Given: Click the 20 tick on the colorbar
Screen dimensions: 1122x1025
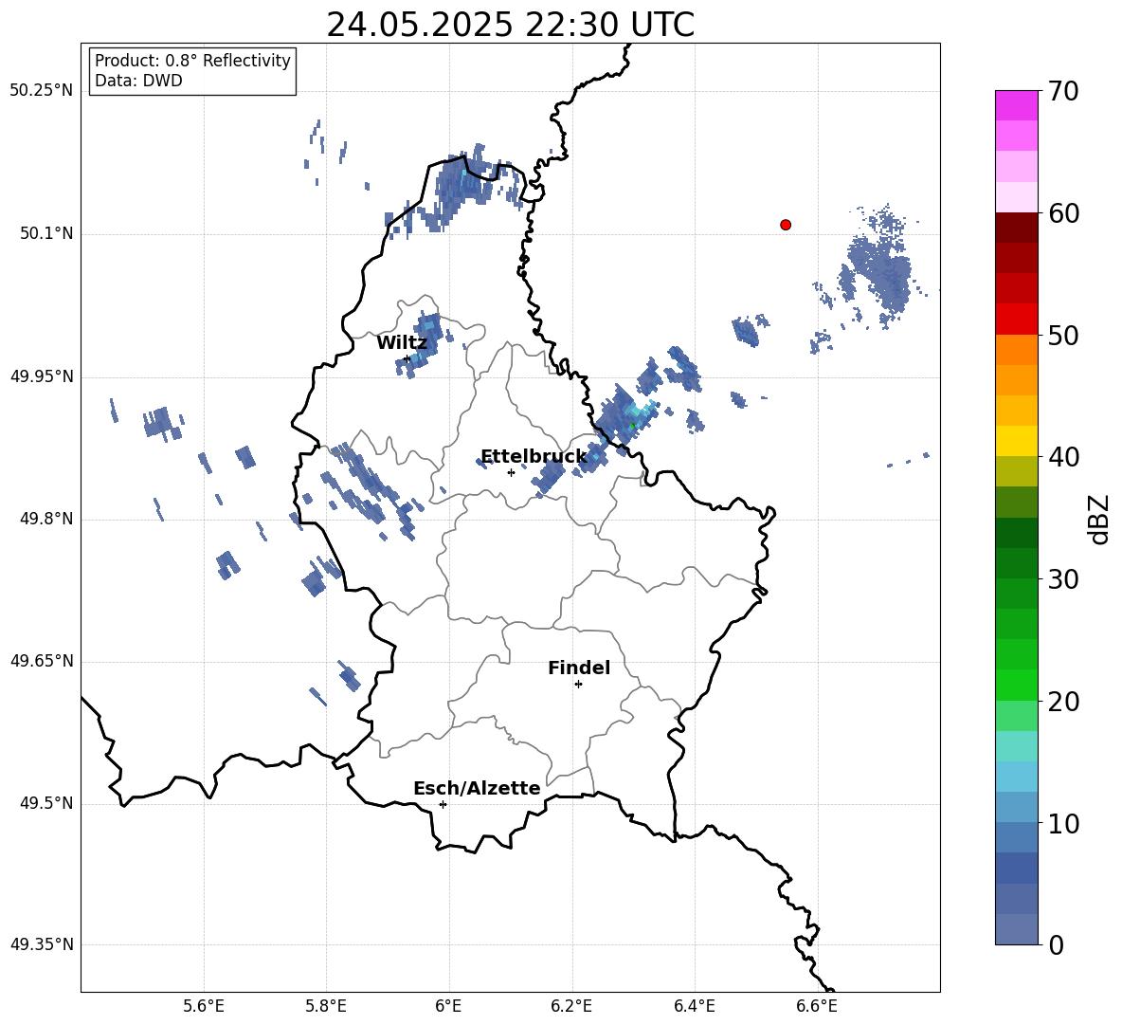Looking at the screenshot, I should click(1063, 703).
